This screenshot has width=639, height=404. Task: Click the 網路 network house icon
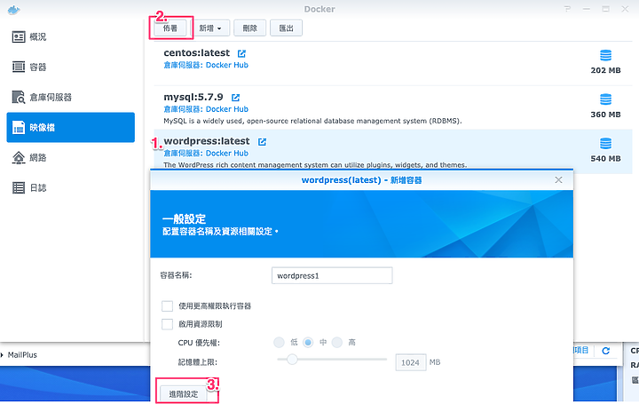click(x=19, y=157)
